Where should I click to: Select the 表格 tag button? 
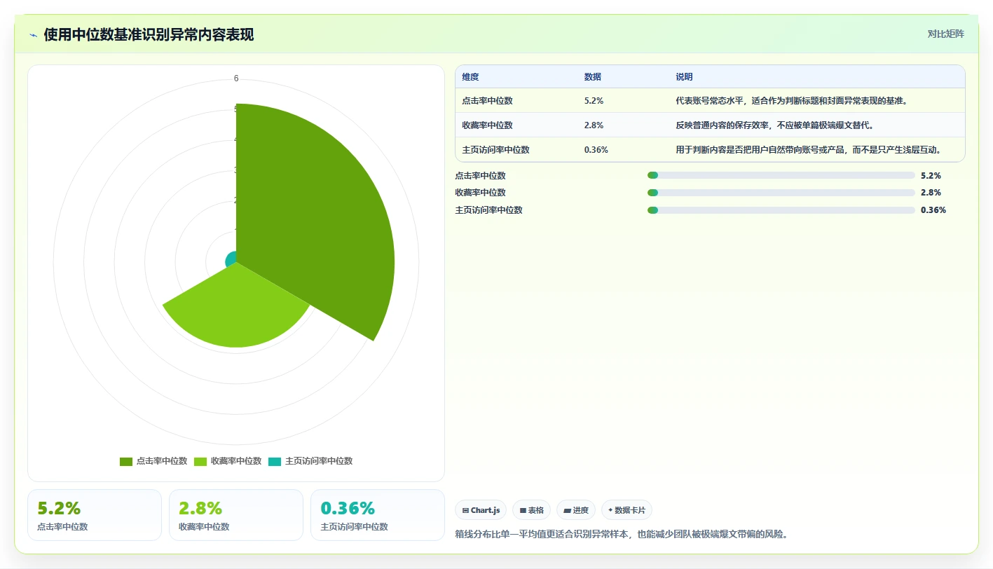(x=532, y=510)
